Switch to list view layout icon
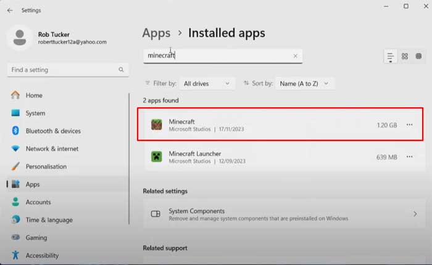432x265 pixels. point(390,56)
